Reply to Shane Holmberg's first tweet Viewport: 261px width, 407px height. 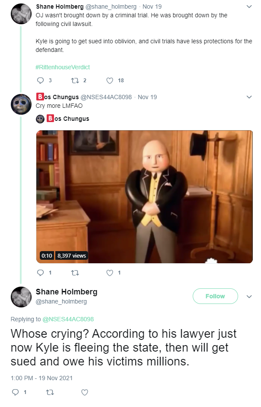[x=40, y=81]
